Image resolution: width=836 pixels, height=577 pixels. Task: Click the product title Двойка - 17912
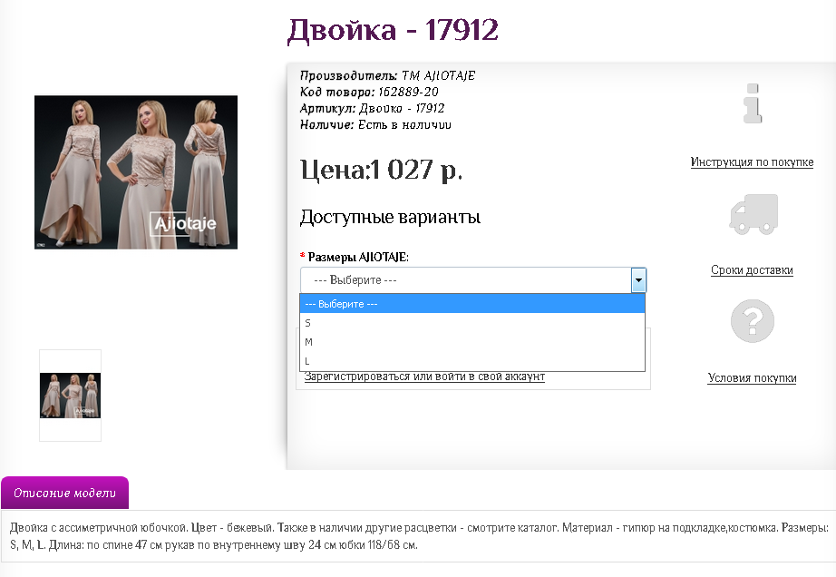click(393, 30)
